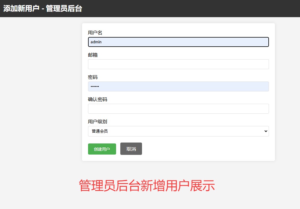Click the 邮箱 field label
This screenshot has width=300, height=209.
pos(93,55)
